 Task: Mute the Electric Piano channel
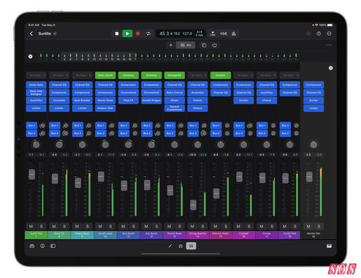[x=216, y=226]
